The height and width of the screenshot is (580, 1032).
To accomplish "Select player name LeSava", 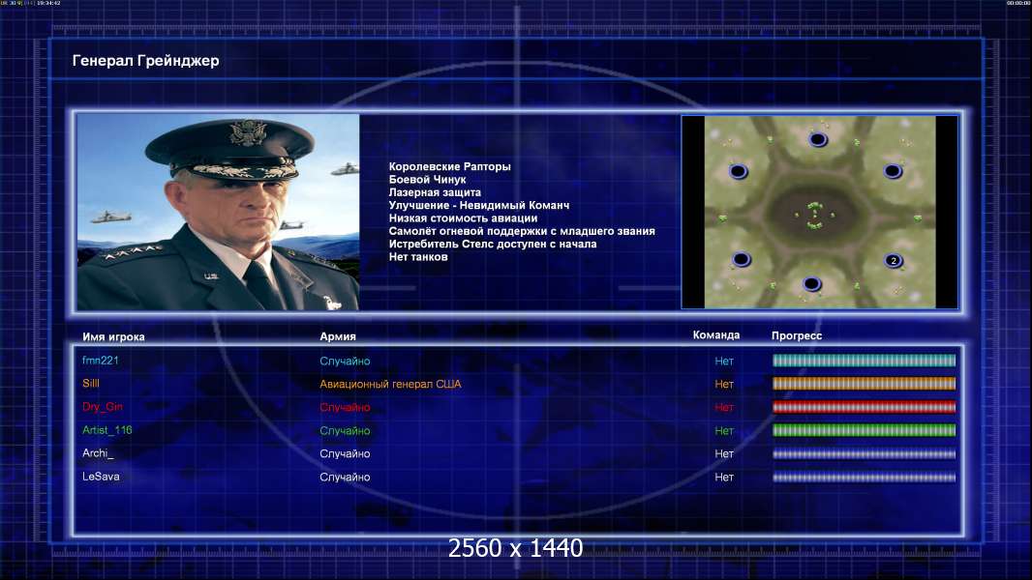I will [101, 477].
